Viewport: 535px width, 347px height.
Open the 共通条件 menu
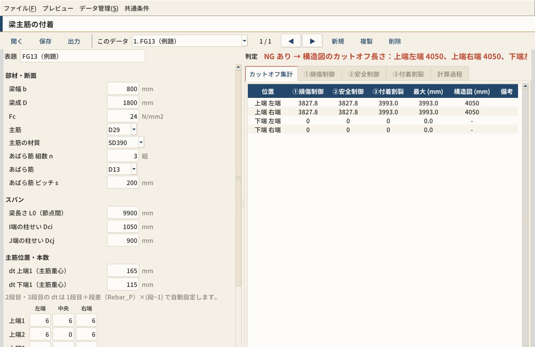click(137, 8)
